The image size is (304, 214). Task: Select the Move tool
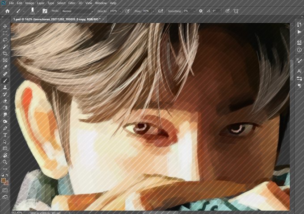pos(5,26)
